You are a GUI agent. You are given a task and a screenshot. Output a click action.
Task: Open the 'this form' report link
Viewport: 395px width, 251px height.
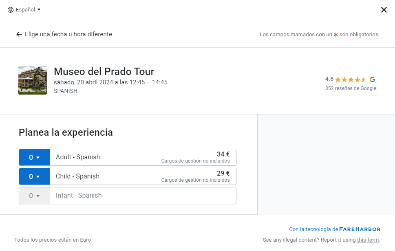click(x=368, y=240)
